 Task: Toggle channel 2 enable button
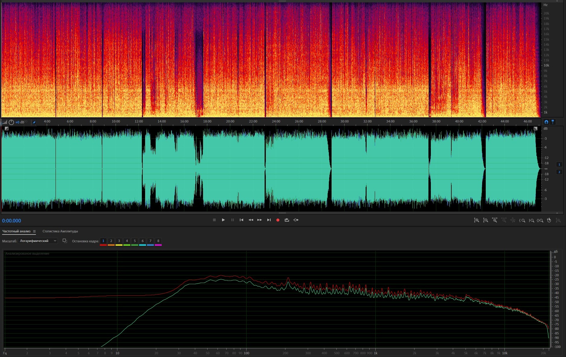(559, 172)
